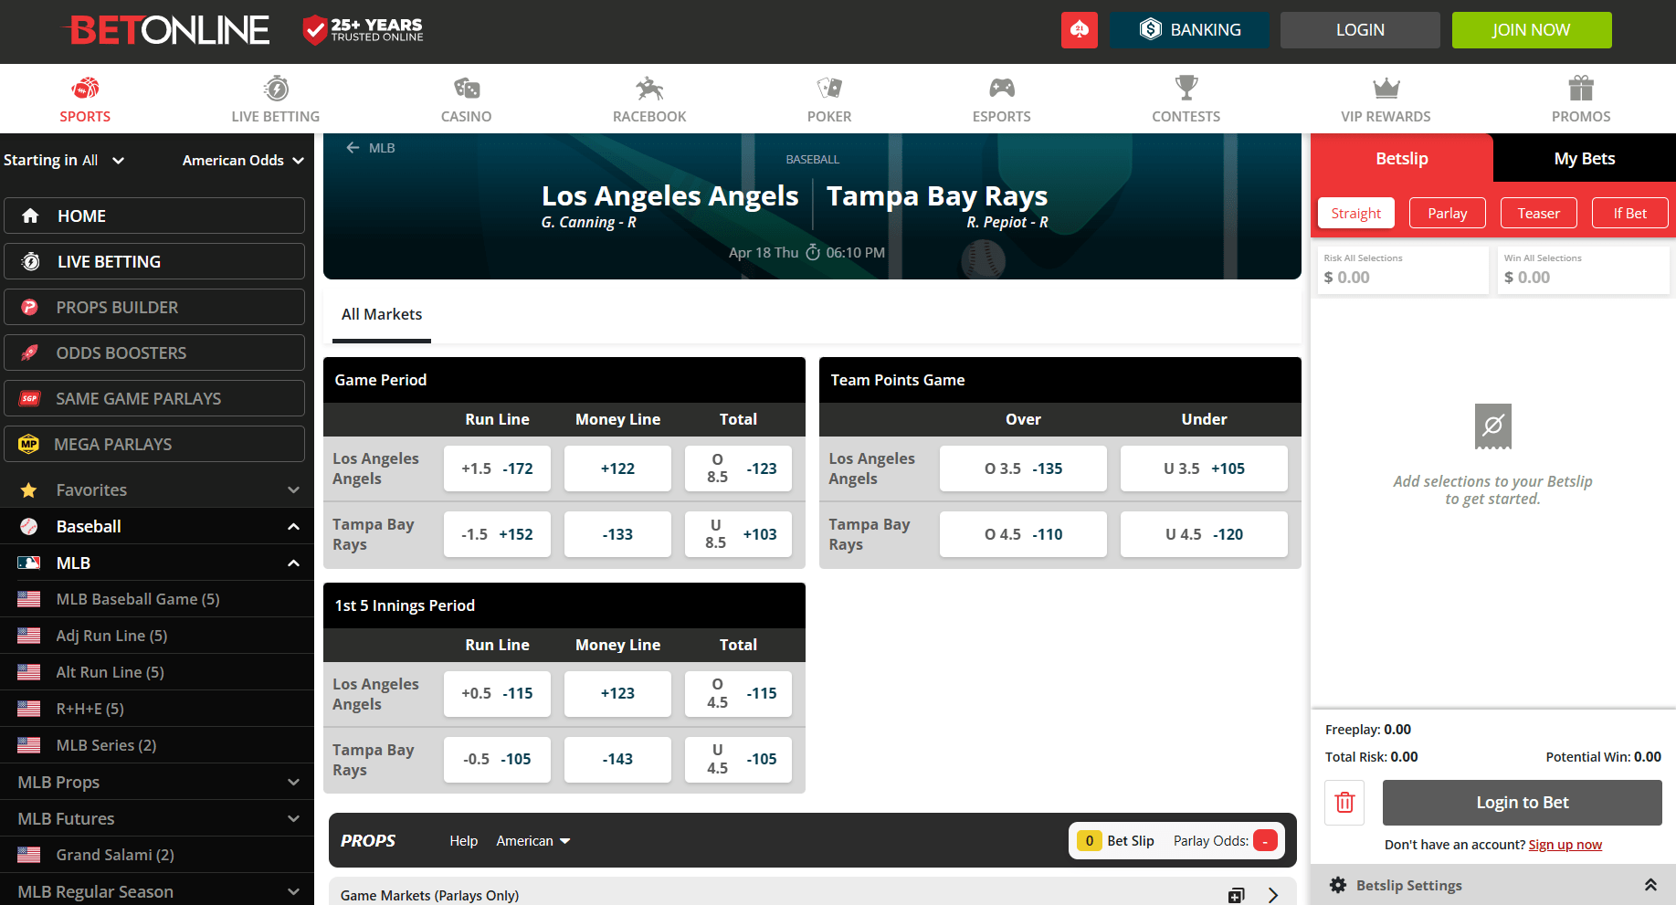Expand the MLB Props section
1676x905 pixels.
coord(293,782)
